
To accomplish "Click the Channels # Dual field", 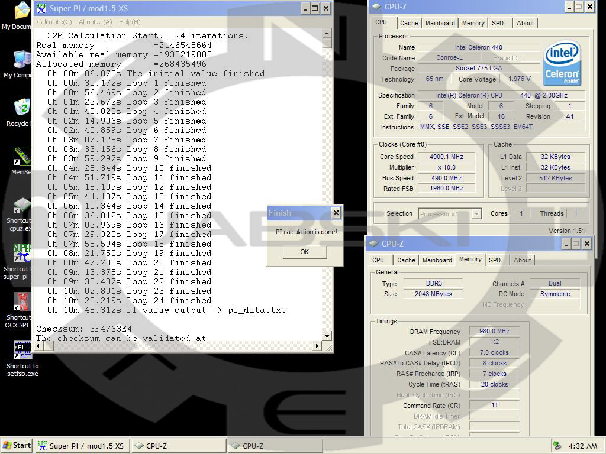I will [x=555, y=283].
